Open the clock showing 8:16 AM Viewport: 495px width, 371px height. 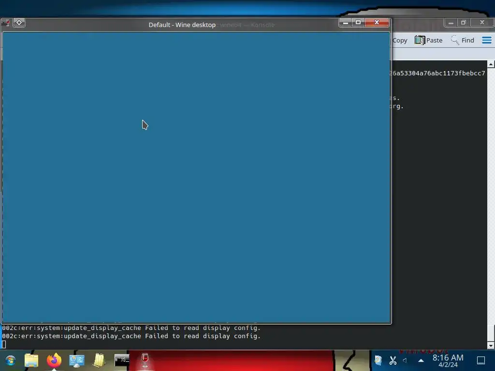448,360
